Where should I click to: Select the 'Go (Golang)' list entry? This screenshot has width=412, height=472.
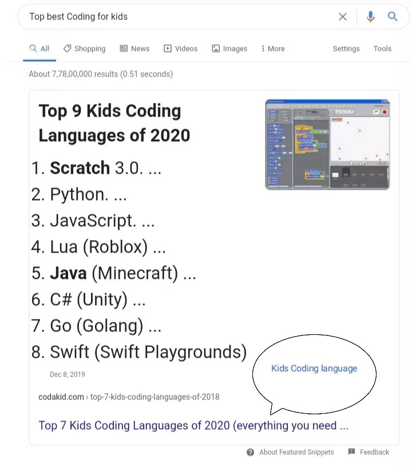coord(96,326)
